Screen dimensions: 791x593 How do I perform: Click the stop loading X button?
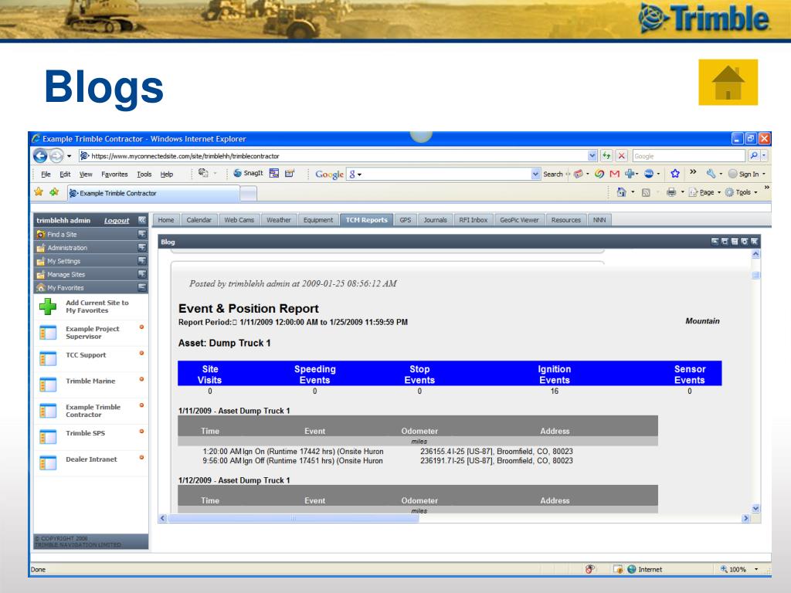click(x=622, y=156)
